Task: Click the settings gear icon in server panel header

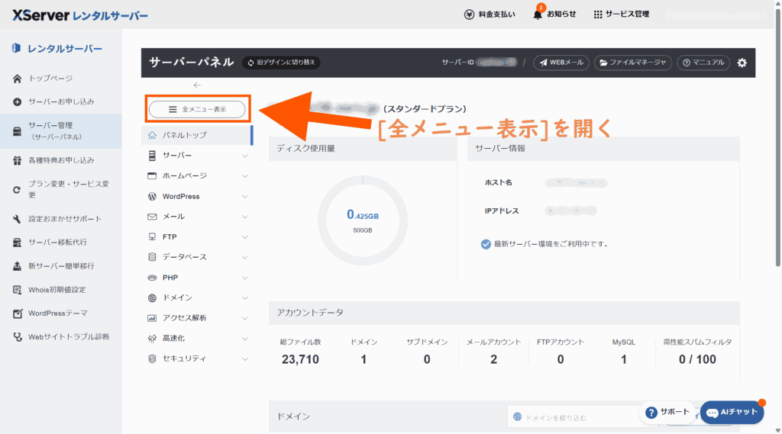Action: click(742, 63)
